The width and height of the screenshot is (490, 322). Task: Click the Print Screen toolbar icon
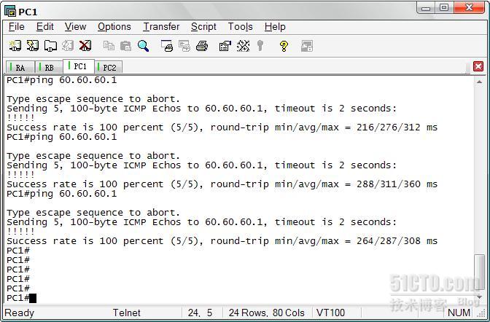tap(167, 46)
